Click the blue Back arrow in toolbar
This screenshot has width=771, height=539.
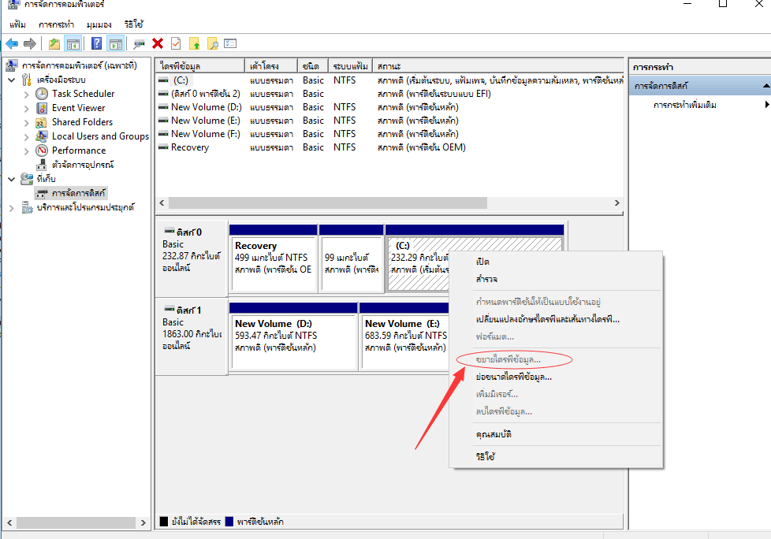point(12,43)
